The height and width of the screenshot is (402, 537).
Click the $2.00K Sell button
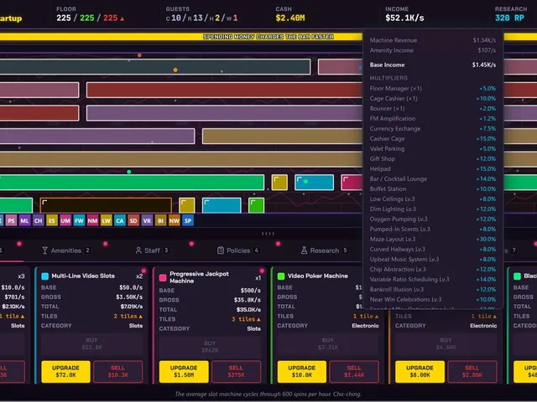pyautogui.click(x=472, y=371)
